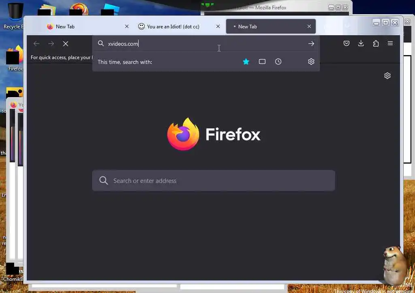The width and height of the screenshot is (415, 293).
Task: Open the Pocket save icon
Action: 346,43
